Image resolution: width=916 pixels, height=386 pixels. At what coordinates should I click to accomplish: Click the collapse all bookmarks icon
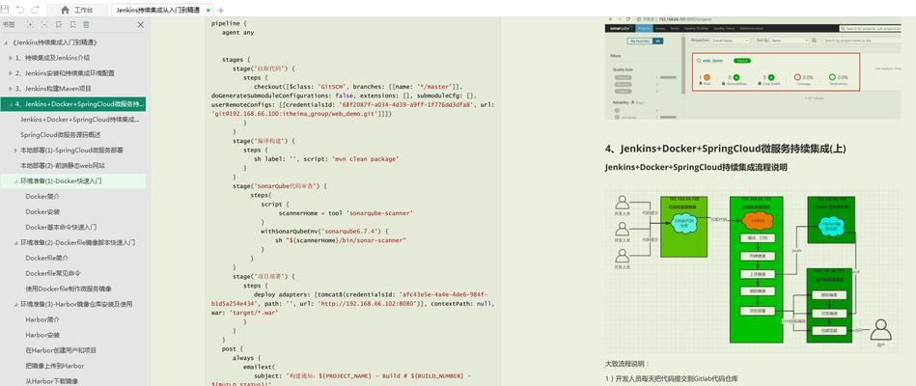pos(44,24)
